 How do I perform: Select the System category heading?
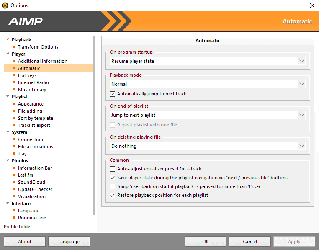click(x=19, y=132)
